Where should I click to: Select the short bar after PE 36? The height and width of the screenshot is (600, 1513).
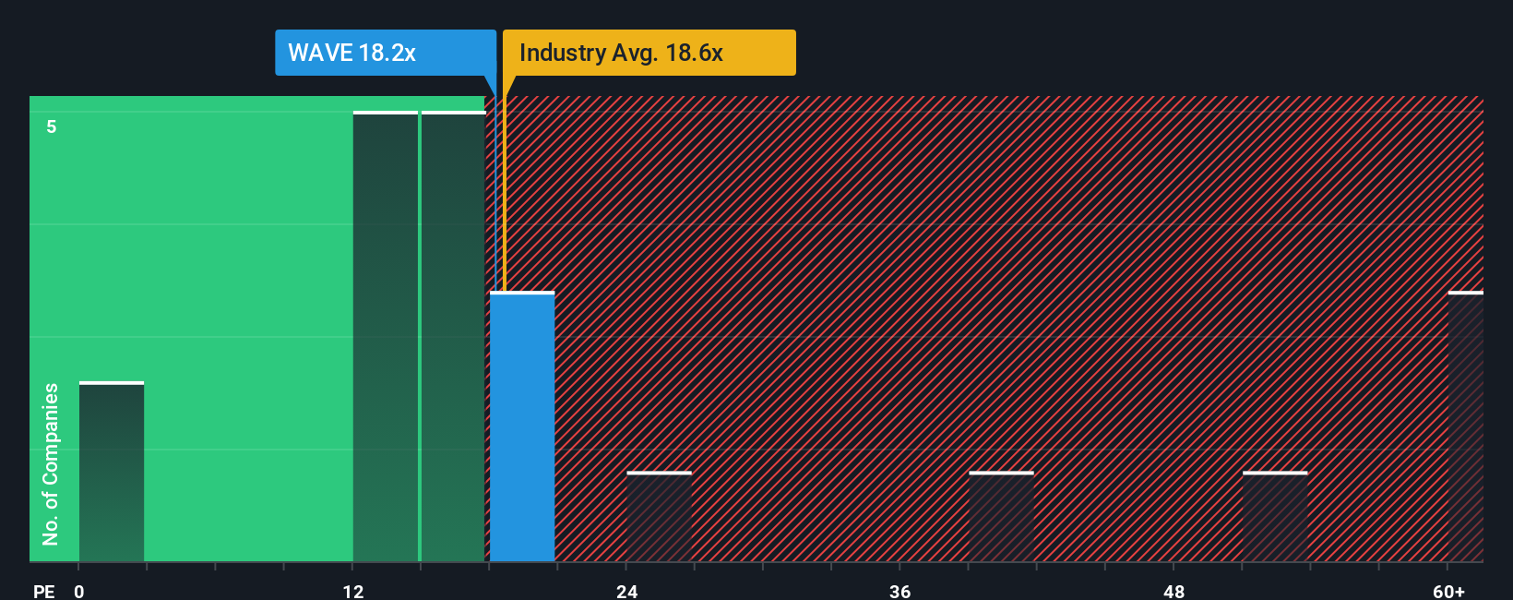tap(1001, 516)
